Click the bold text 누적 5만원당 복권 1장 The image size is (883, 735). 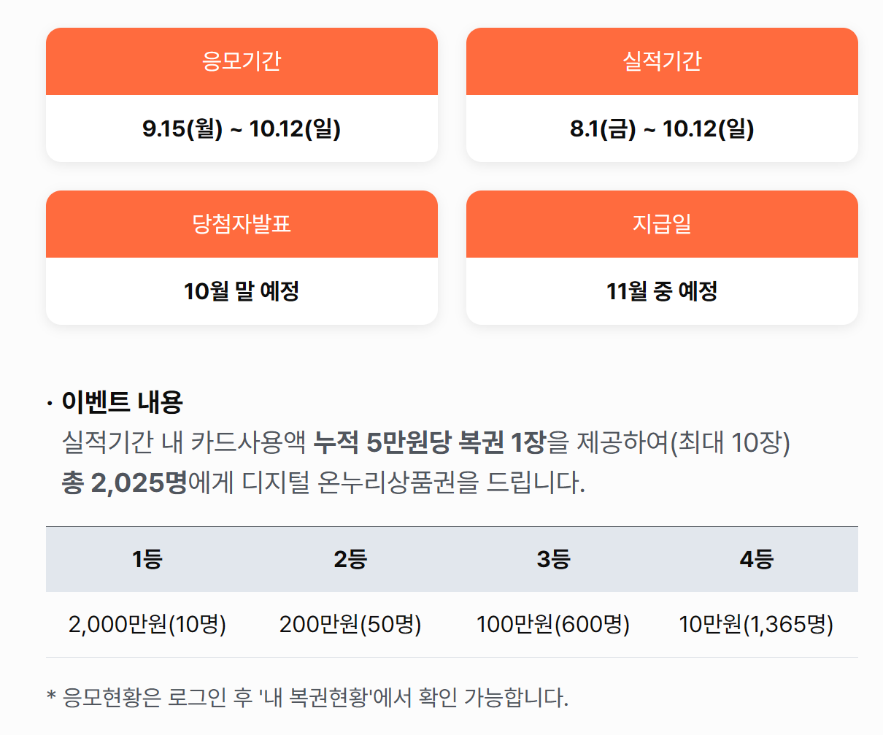pos(430,442)
